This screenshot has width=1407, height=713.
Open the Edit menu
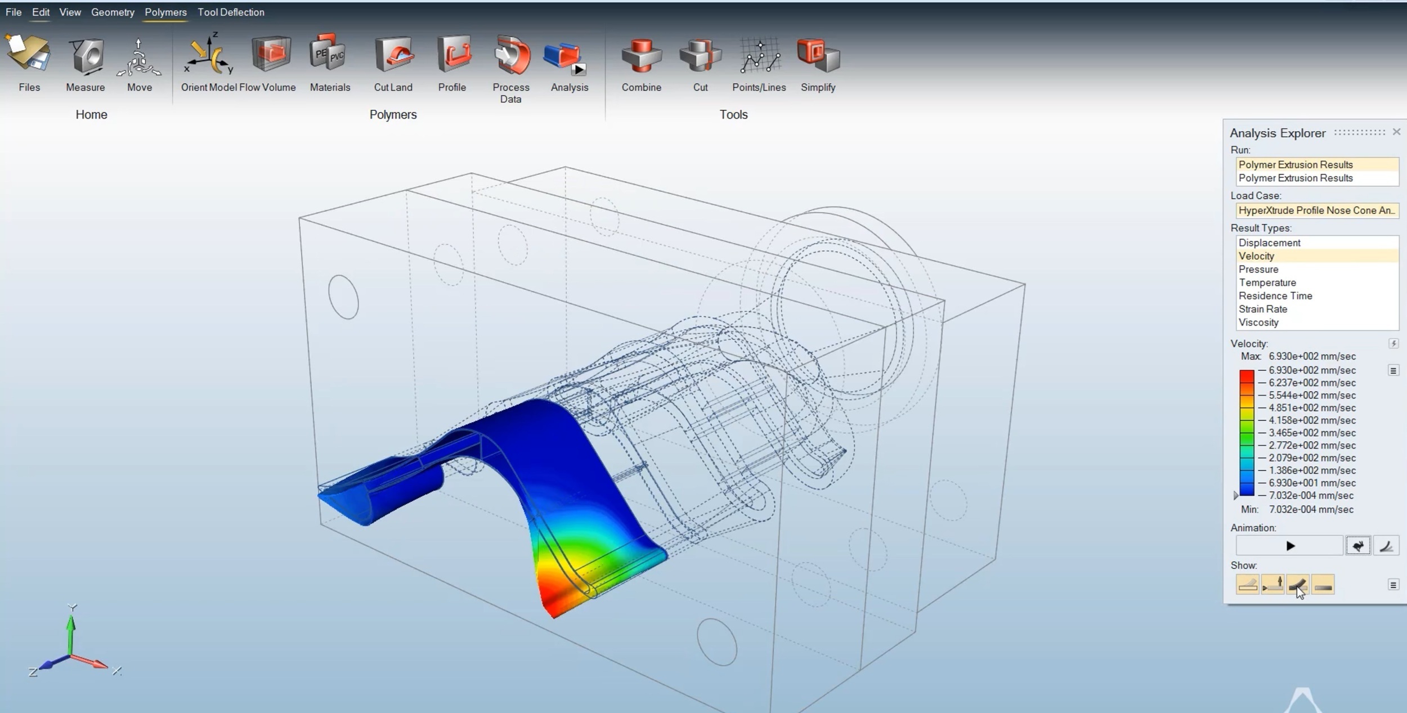(41, 12)
